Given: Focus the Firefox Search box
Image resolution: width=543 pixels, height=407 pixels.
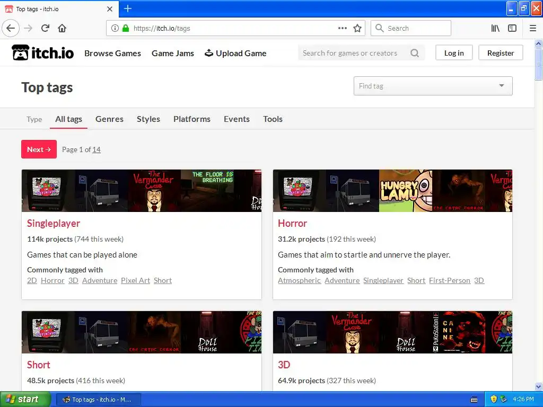Looking at the screenshot, I should pos(411,28).
